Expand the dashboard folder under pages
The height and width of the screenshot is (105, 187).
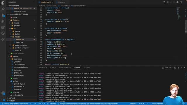tap(18, 59)
